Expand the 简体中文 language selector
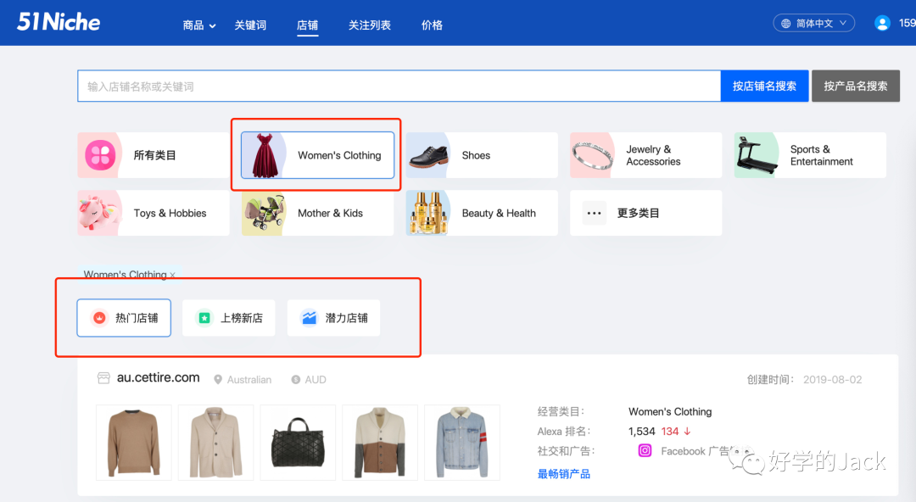 [x=813, y=24]
